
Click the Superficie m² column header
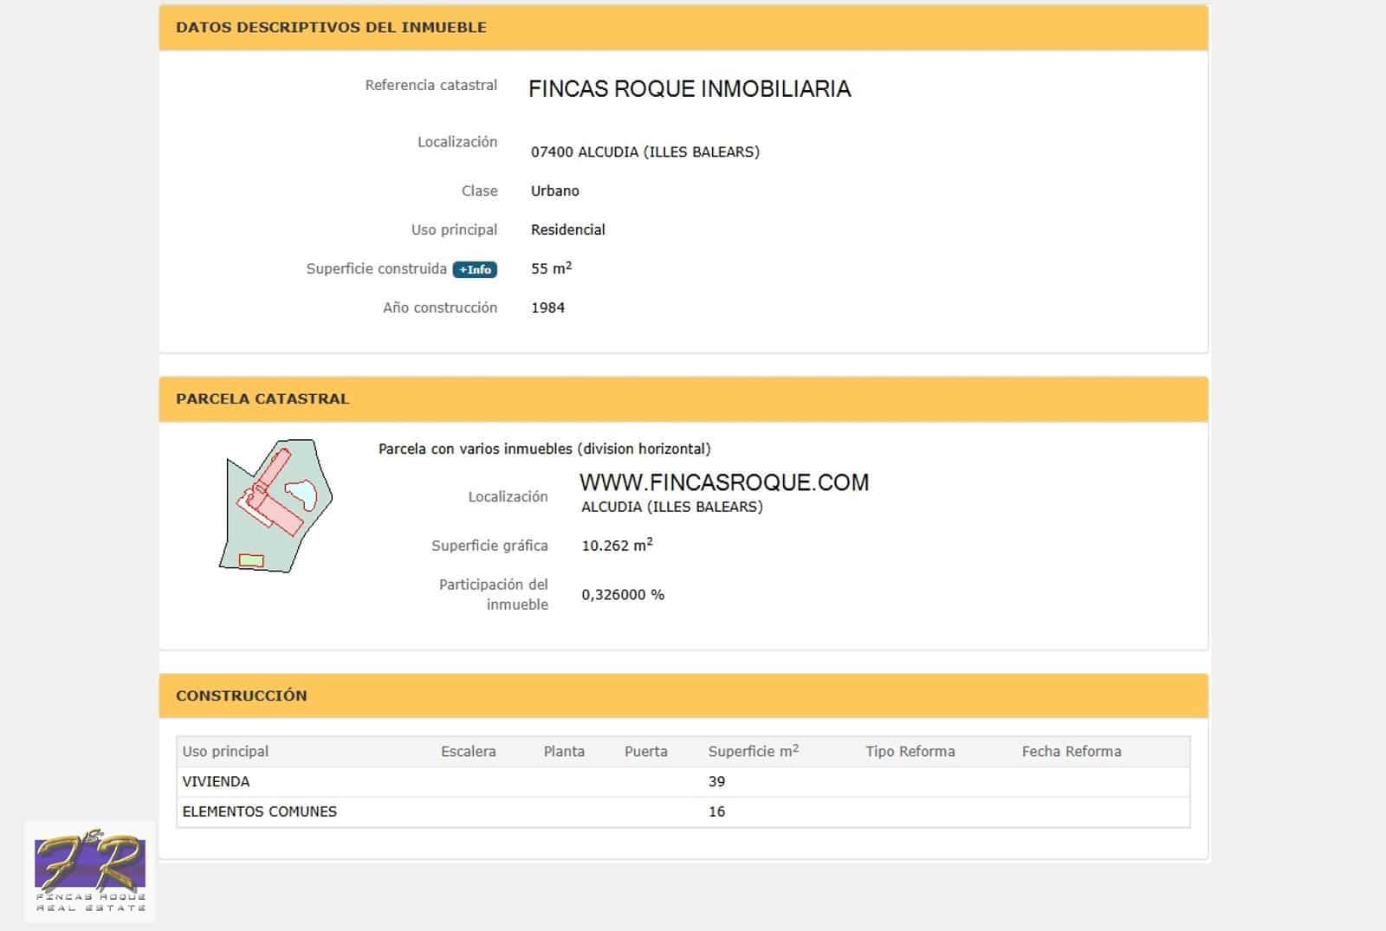(754, 751)
